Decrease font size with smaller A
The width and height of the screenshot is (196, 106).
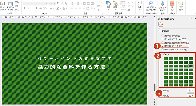point(62,3)
